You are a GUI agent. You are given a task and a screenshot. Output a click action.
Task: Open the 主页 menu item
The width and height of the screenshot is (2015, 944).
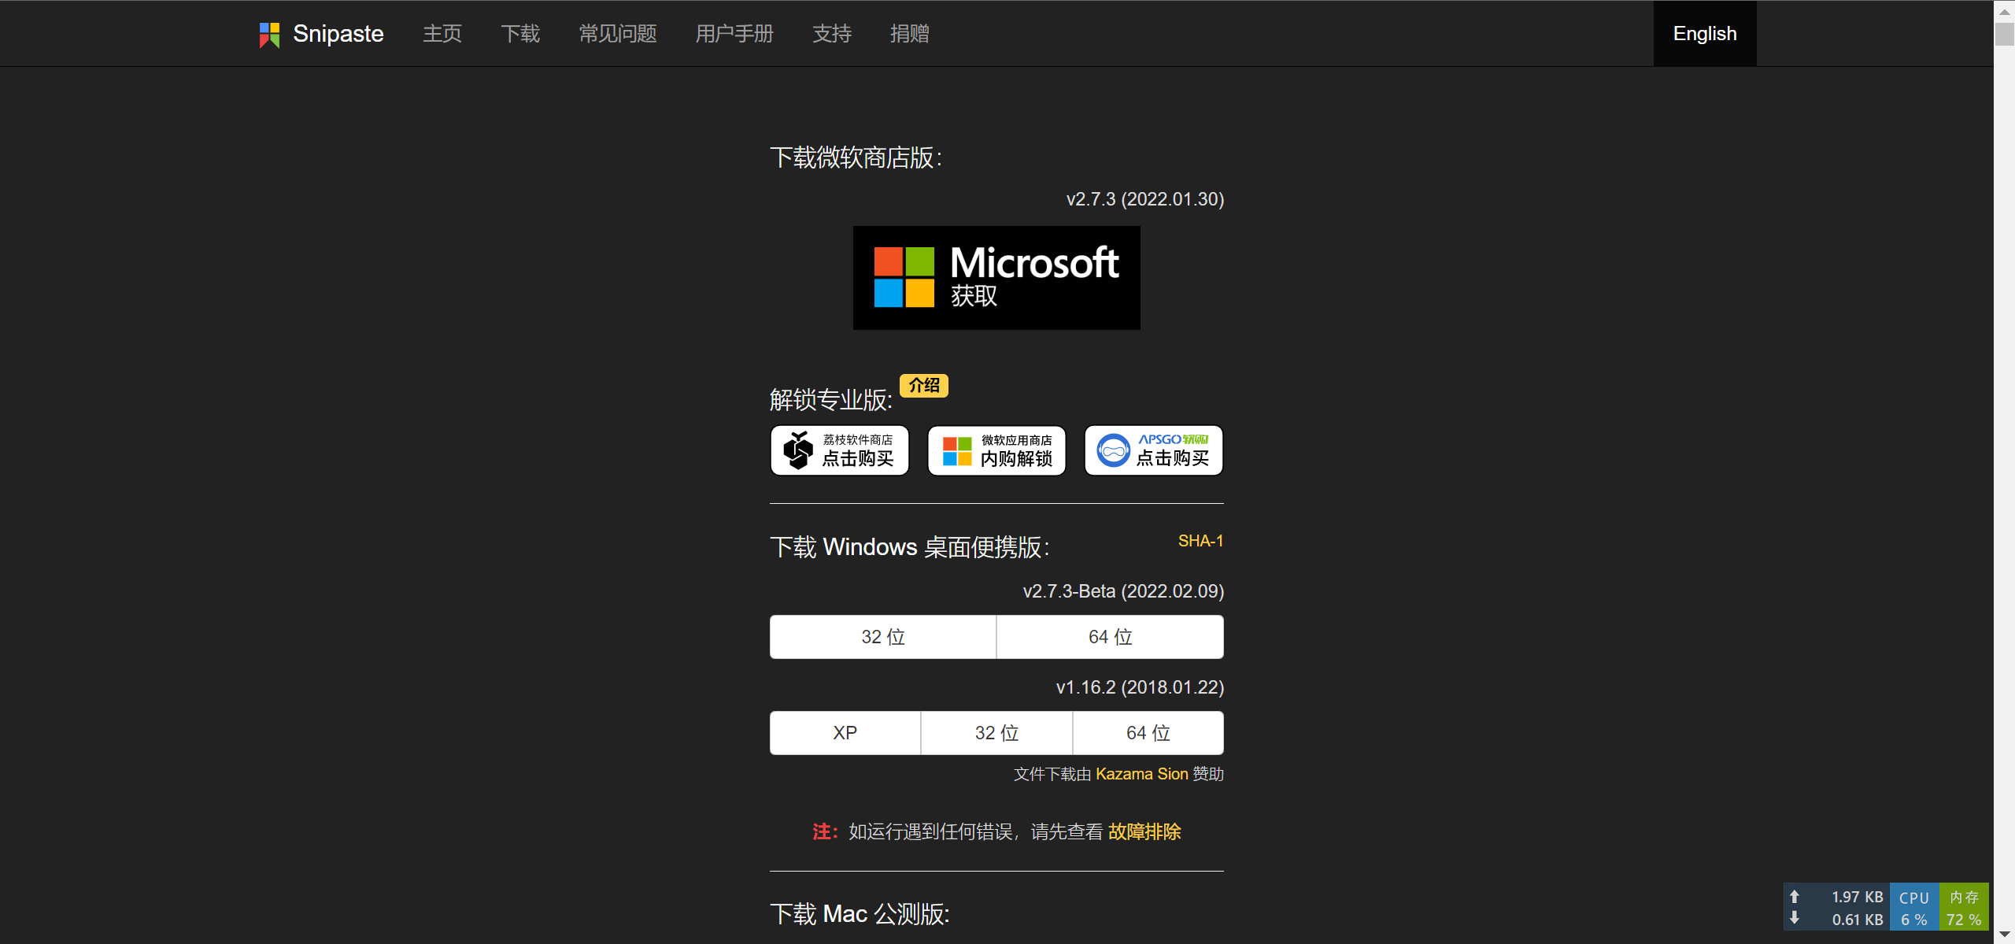point(442,33)
